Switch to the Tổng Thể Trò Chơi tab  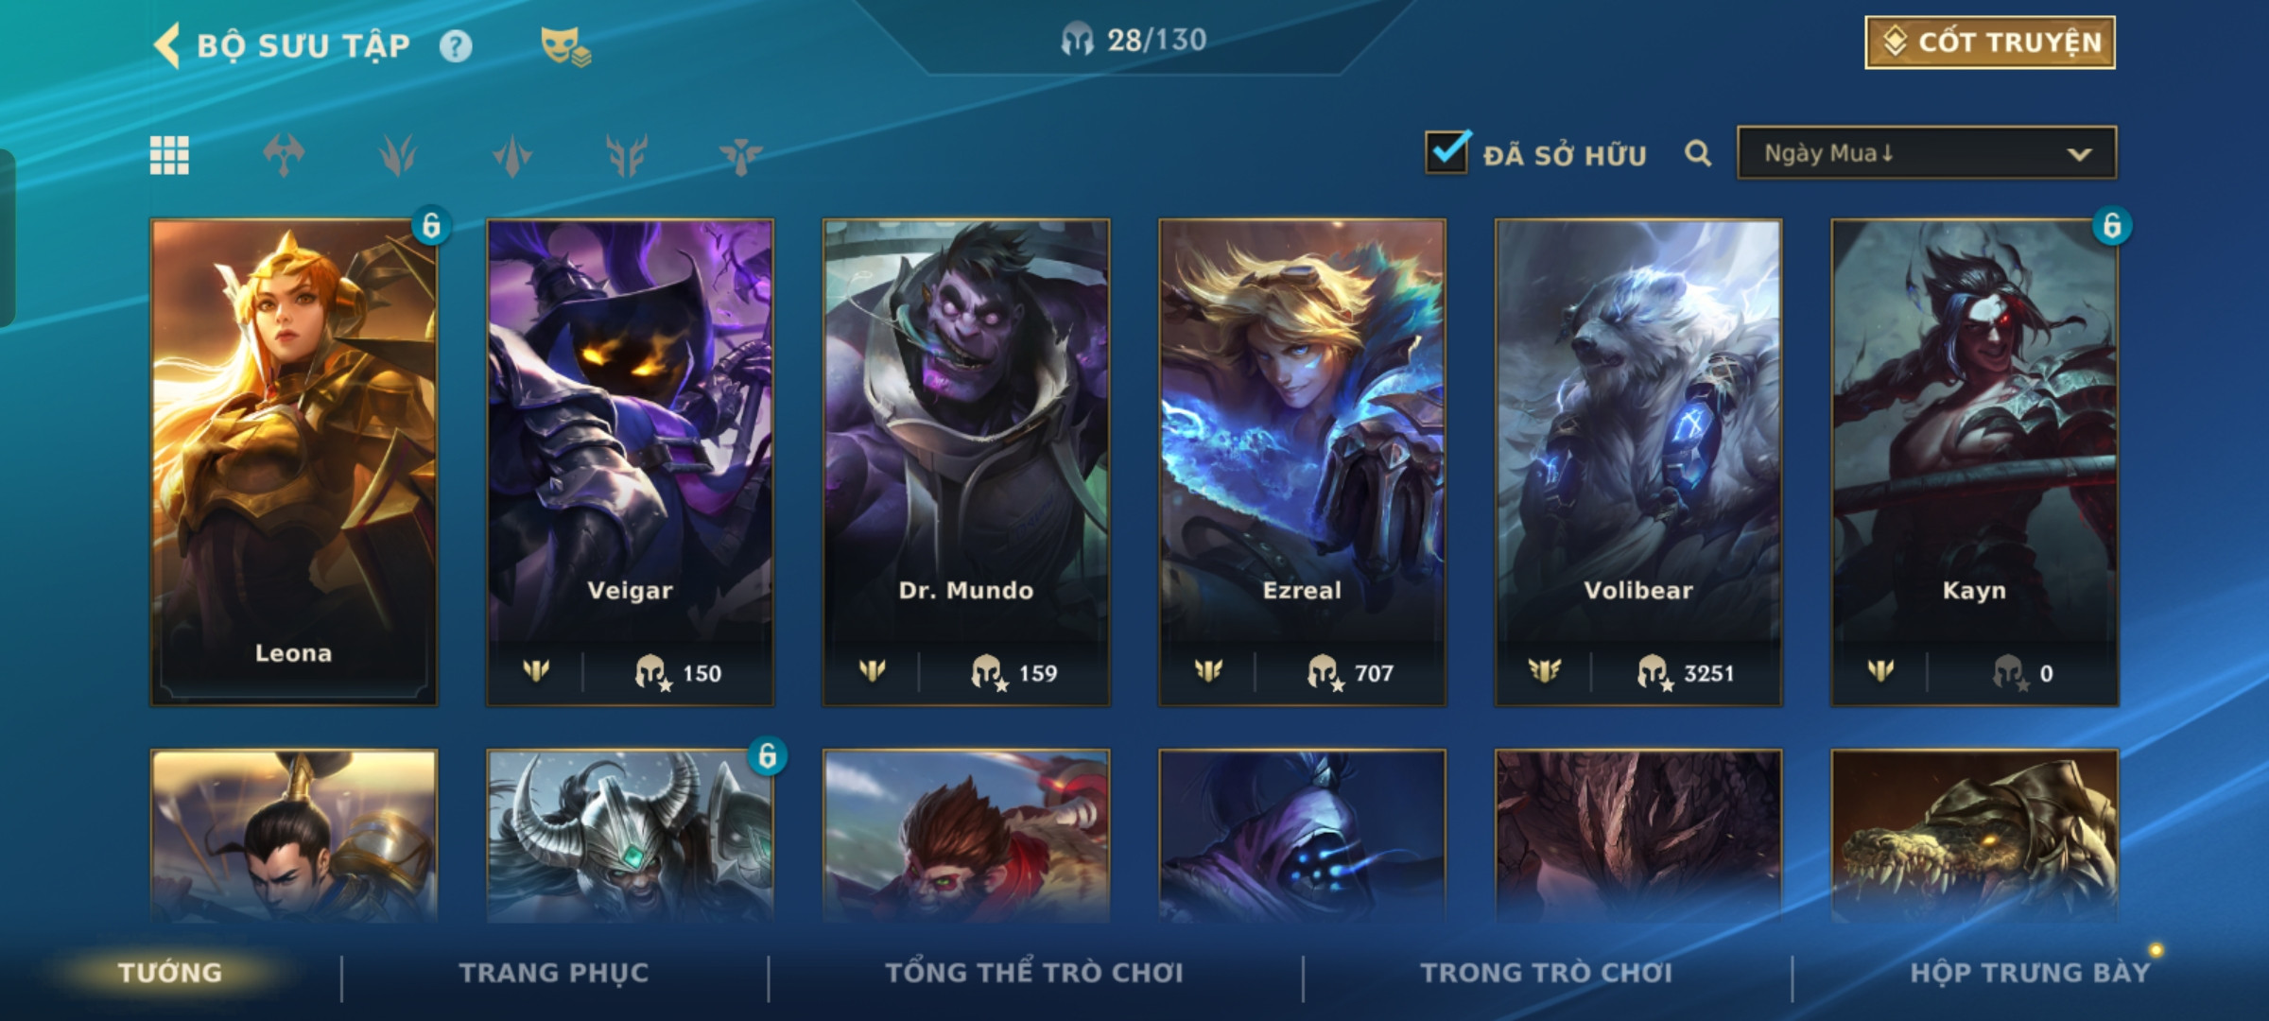[1034, 973]
